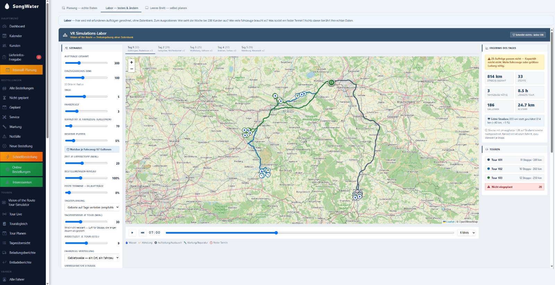Select the Tag 3 day tab
555x285 pixels.
(x=201, y=49)
